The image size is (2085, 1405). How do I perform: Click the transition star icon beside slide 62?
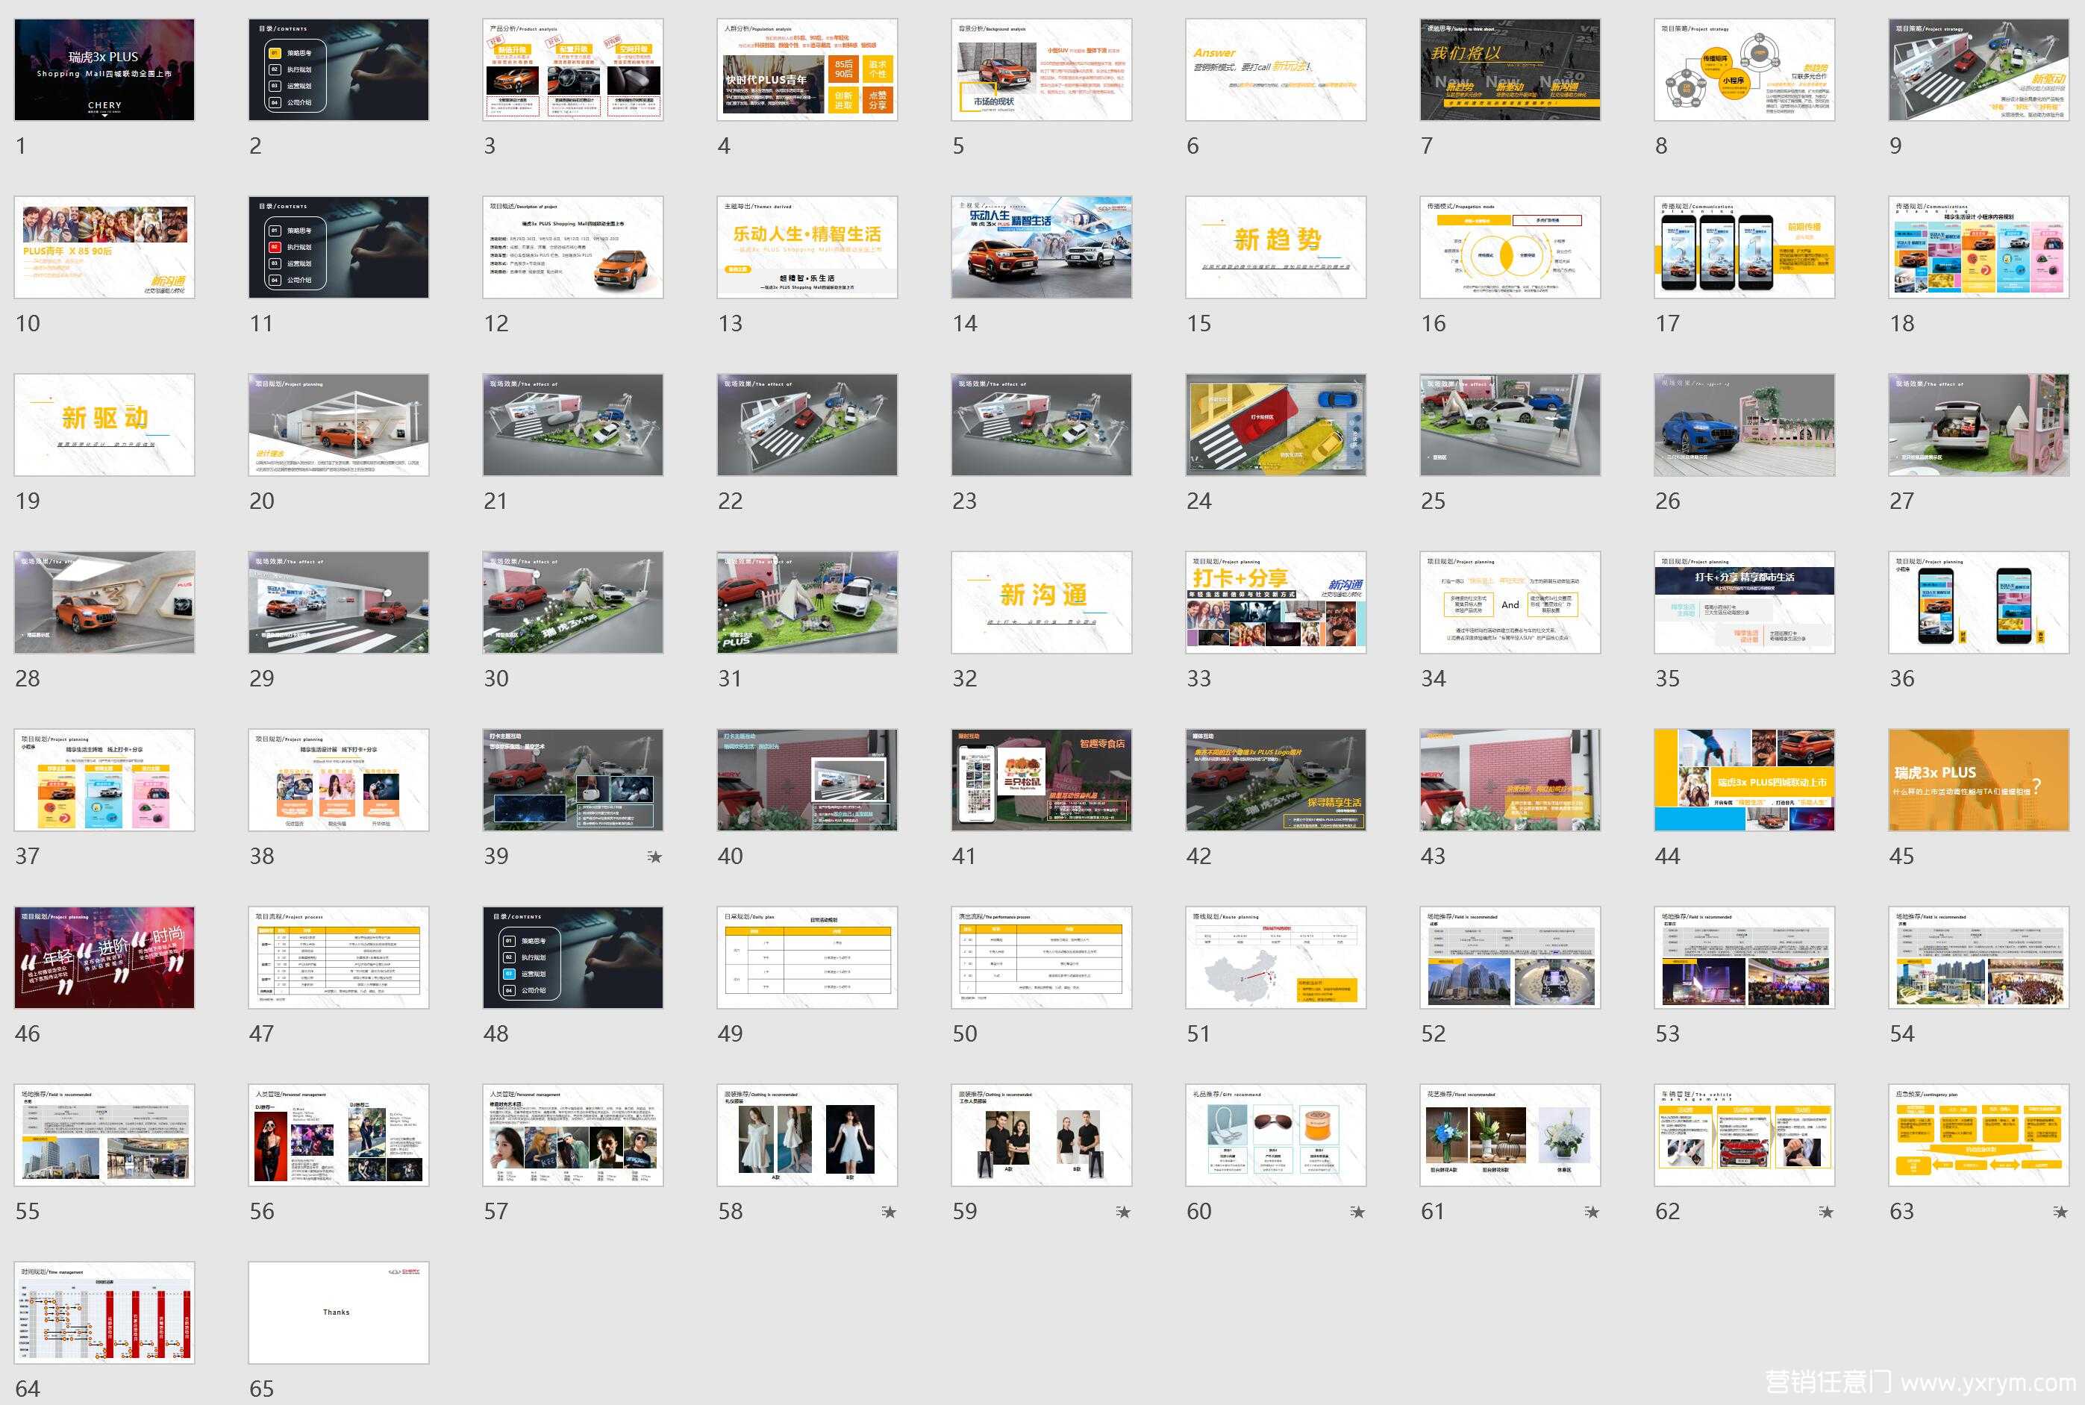1827,1212
